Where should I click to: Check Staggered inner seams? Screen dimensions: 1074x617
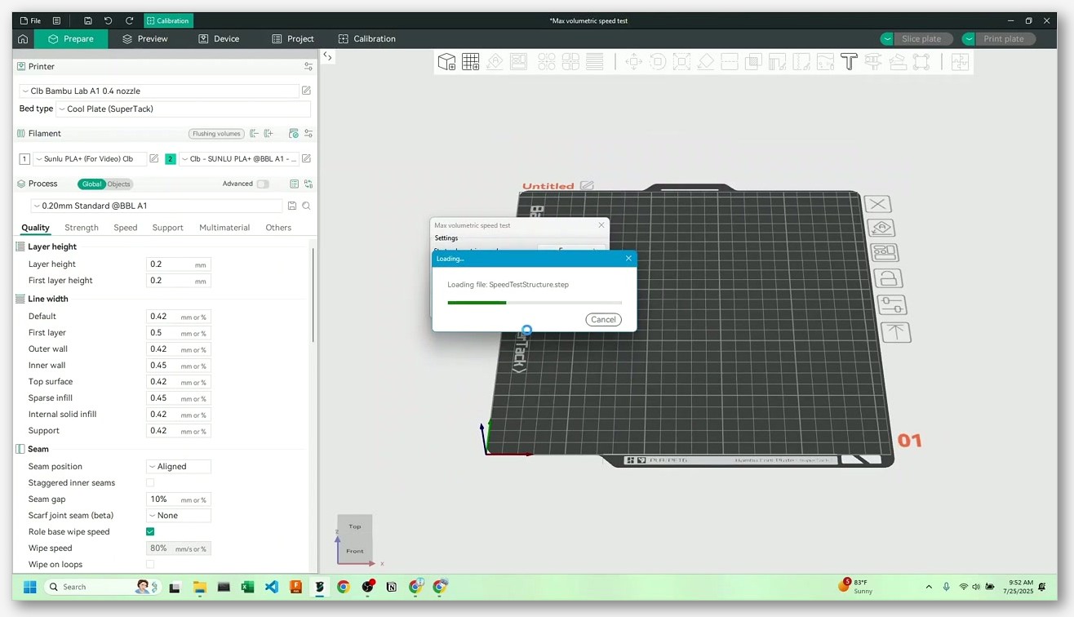point(150,482)
